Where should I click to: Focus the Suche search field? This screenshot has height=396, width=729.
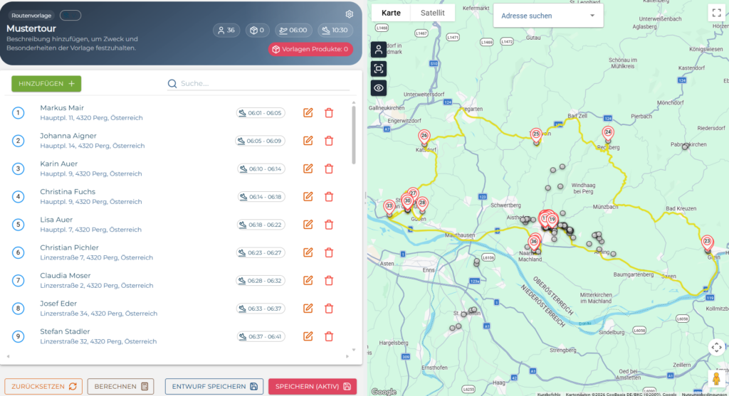point(258,84)
